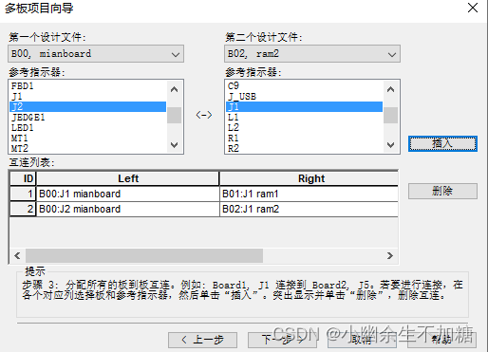Viewport: 488px width, 352px height.
Task: Select FBD1 in left reference designator list
Action: point(87,85)
